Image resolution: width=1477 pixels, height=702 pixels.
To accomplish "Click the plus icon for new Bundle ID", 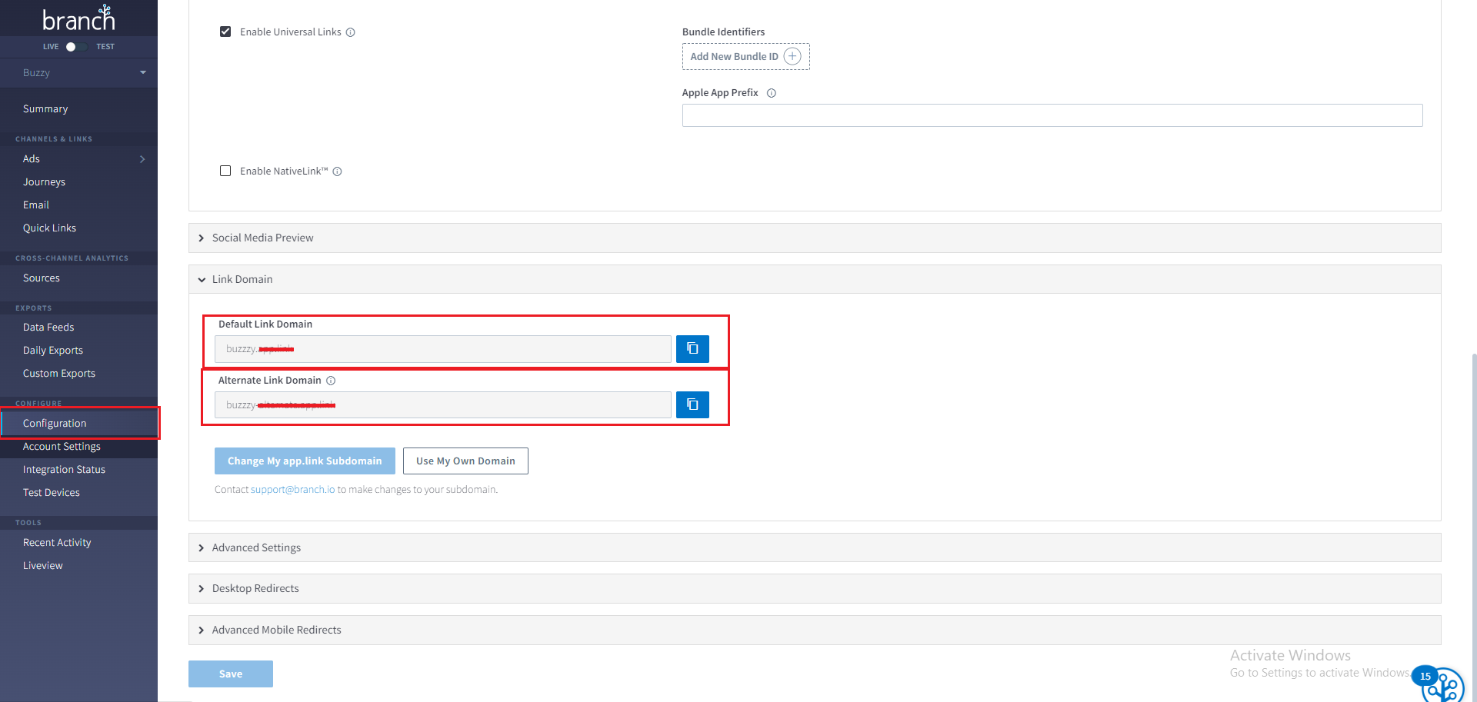I will click(792, 56).
